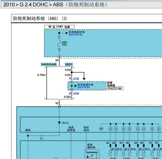Open the PHOTO 69 reference box
The height and width of the screenshot is (159, 162).
pos(115,88)
